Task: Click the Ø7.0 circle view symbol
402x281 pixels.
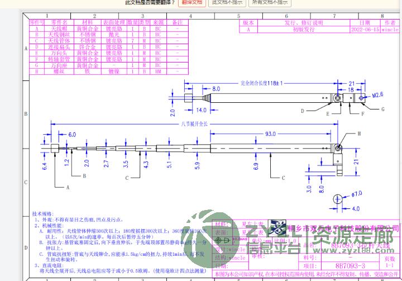Action: click(338, 199)
